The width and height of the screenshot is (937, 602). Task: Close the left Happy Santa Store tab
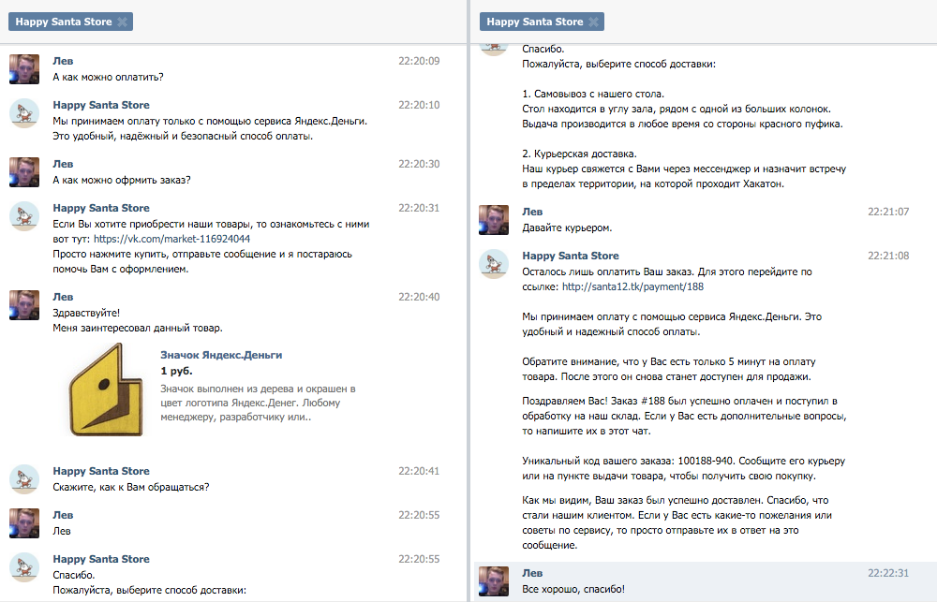pyautogui.click(x=123, y=22)
